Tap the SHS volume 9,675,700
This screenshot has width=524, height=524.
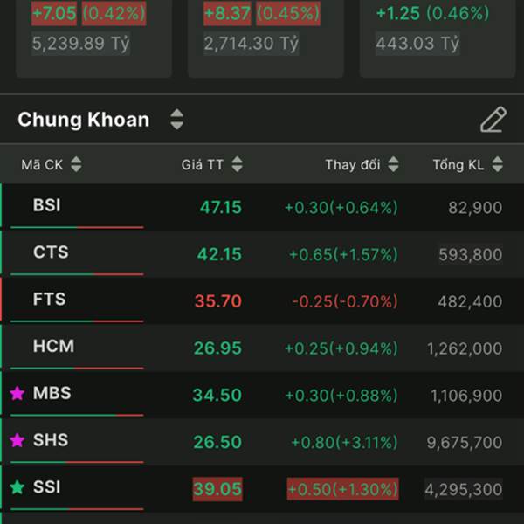coord(465,442)
